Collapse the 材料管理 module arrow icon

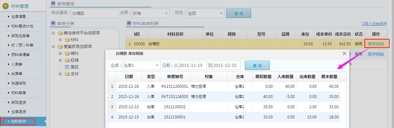(5, 6)
